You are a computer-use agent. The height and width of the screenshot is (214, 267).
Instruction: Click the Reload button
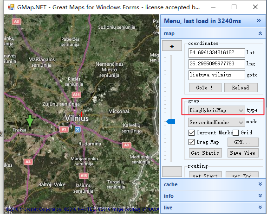[241, 88]
